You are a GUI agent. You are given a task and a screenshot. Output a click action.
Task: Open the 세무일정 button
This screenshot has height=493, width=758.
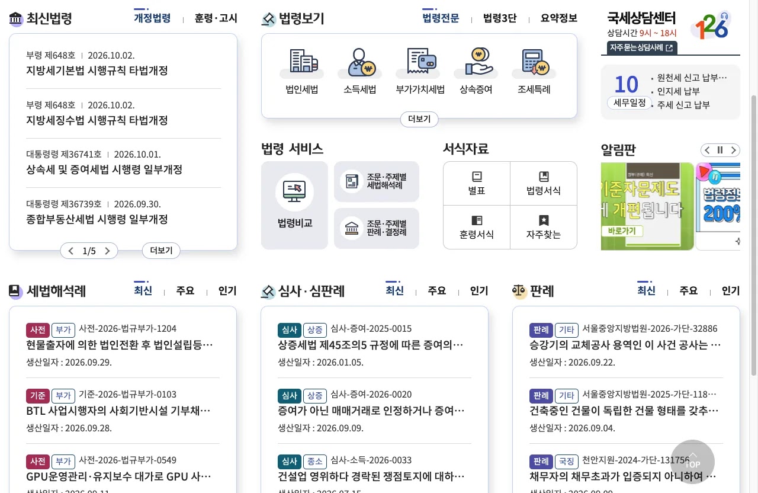629,103
